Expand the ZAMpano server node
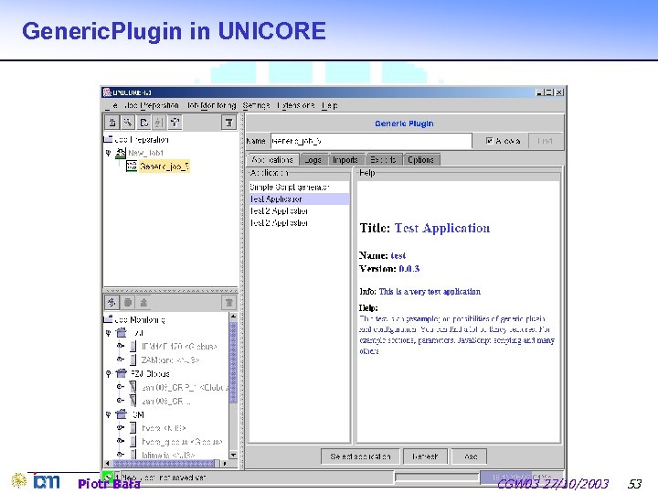Viewport: 658px width, 494px height. (x=121, y=360)
